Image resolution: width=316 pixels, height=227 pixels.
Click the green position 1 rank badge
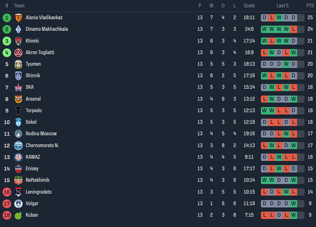tap(6, 17)
